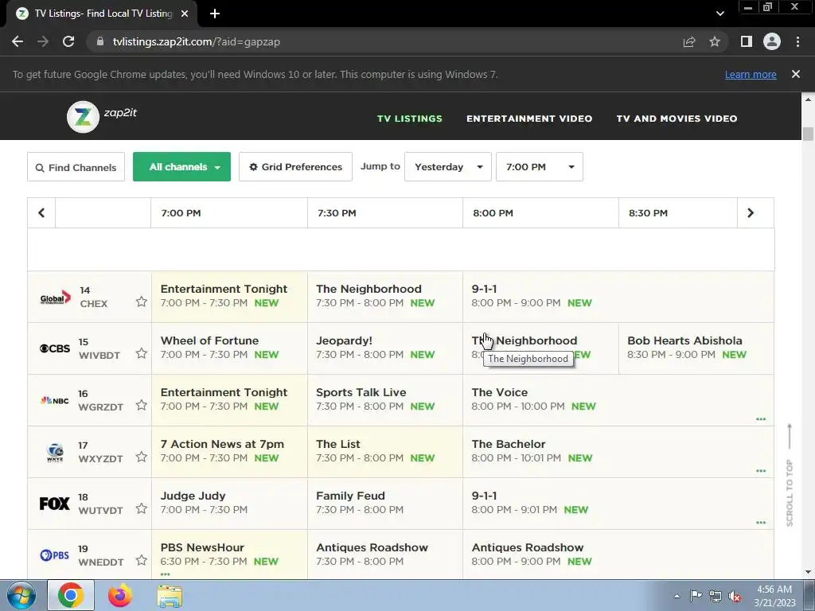Open Bob Hearts Abishola listing
The width and height of the screenshot is (815, 611).
click(x=684, y=341)
